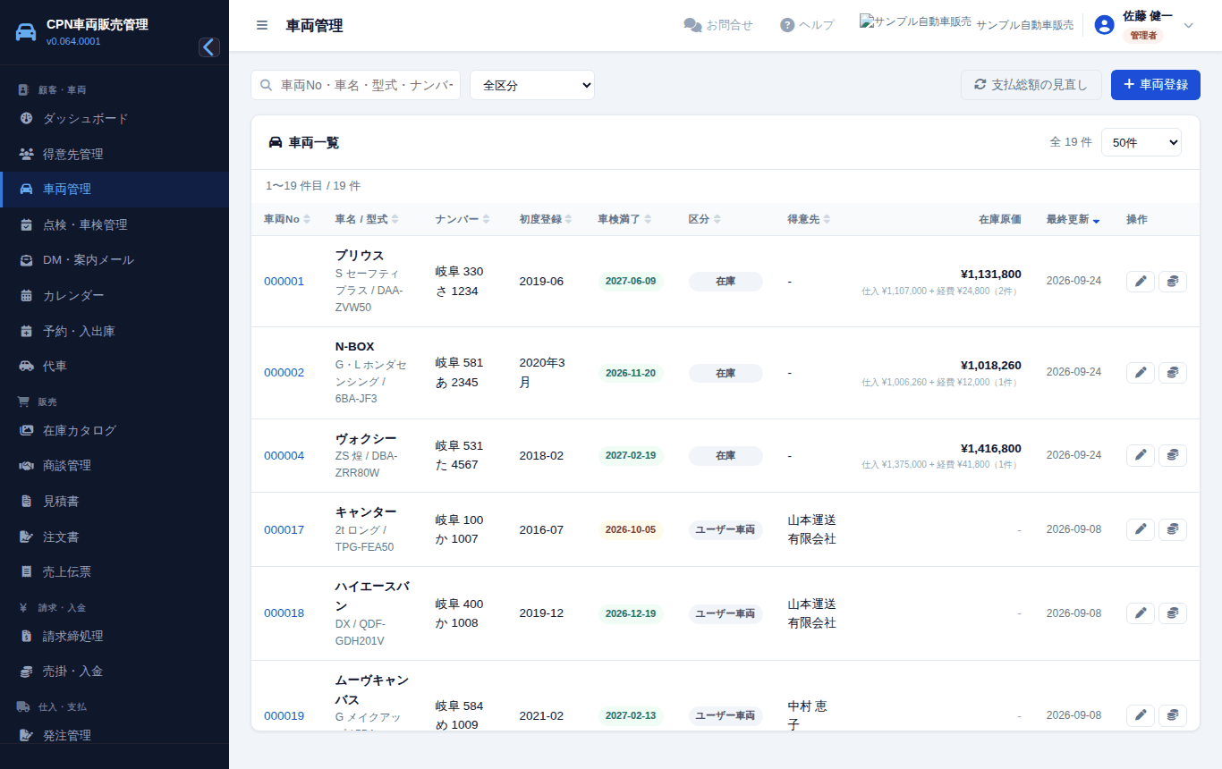Open the cost coins icon for ヴォクシー
Screen dimensions: 1222x769
[1173, 455]
